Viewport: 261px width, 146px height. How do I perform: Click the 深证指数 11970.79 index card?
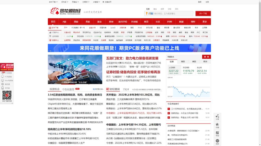pyautogui.click(x=188, y=70)
